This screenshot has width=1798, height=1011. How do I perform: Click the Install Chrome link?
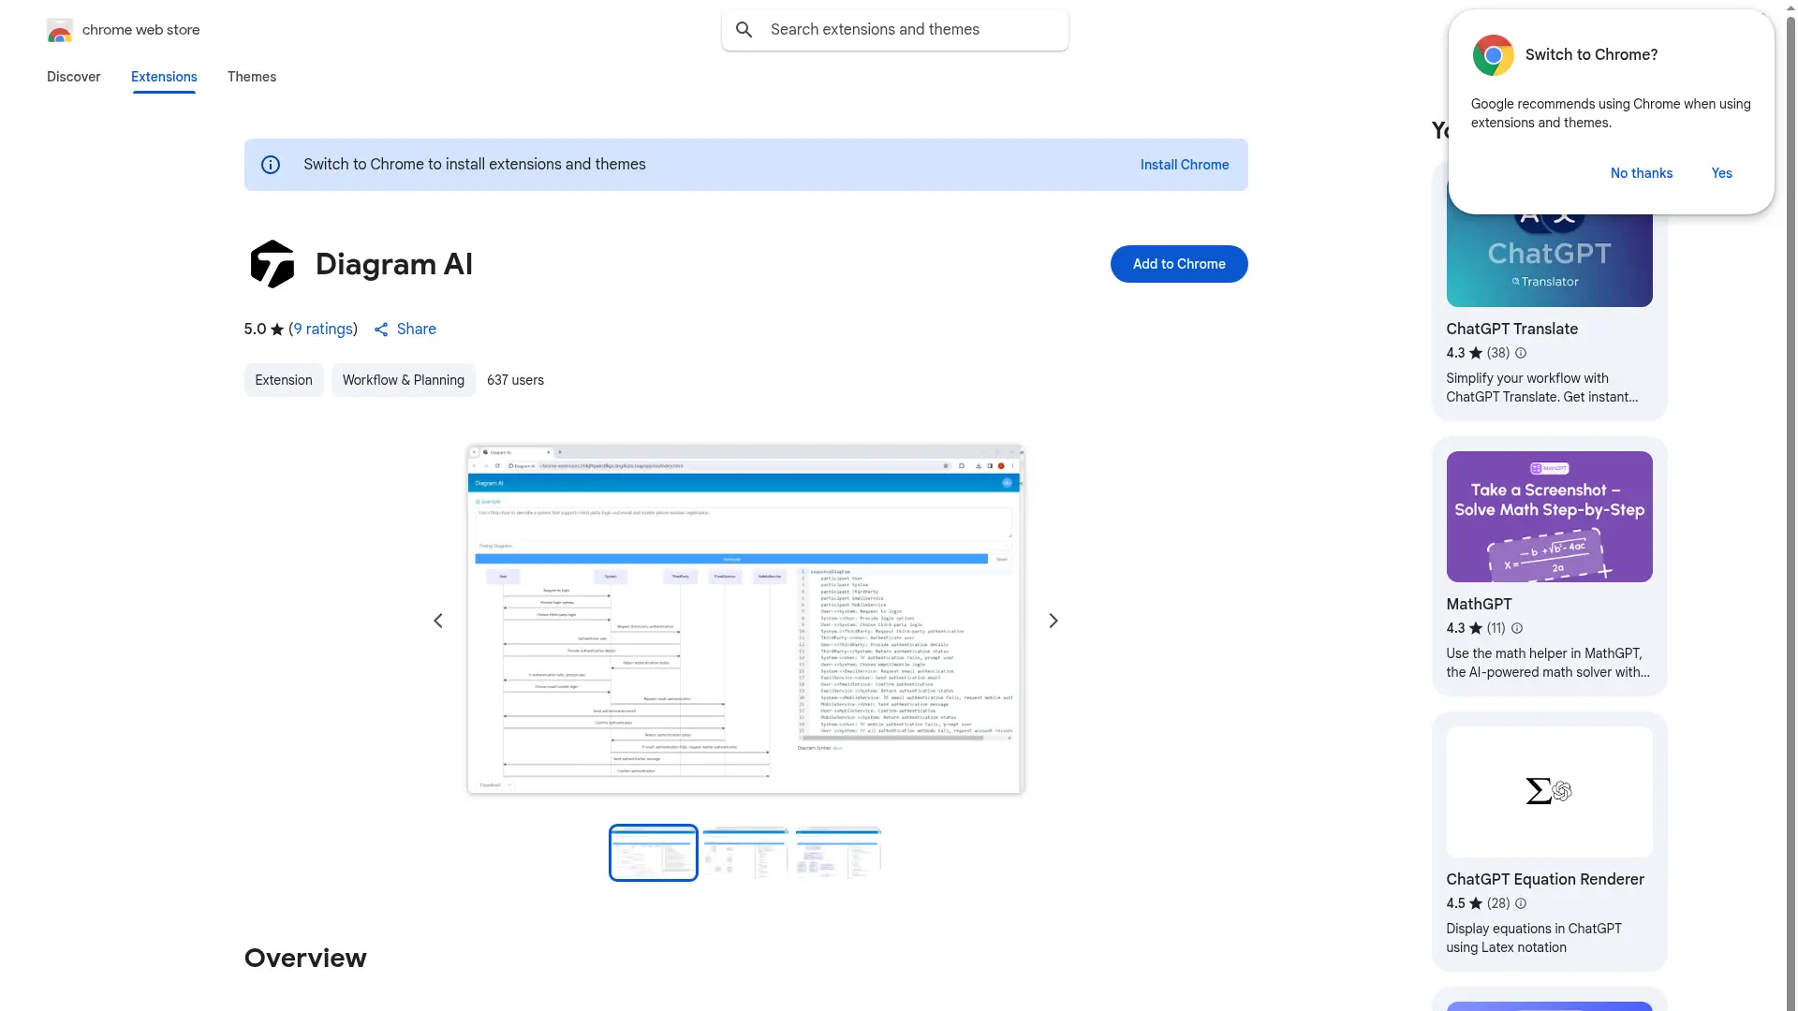[x=1184, y=165]
